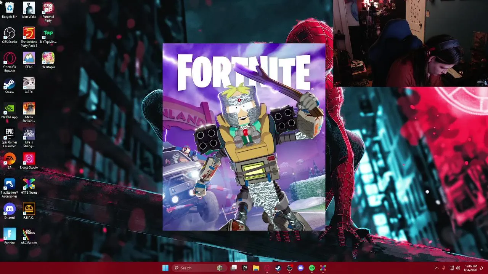This screenshot has height=274, width=488.
Task: Select the NVIDIA App desktop icon
Action: coord(10,111)
